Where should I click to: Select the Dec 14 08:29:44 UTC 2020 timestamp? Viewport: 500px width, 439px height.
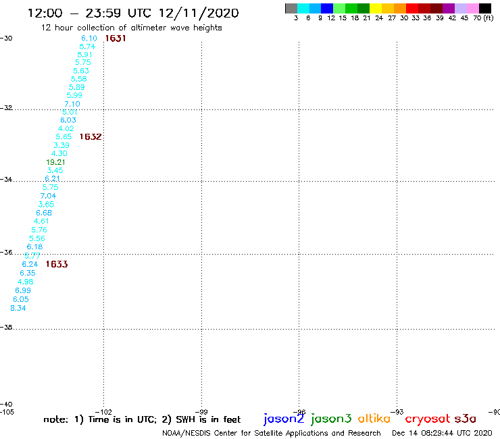pos(442,433)
